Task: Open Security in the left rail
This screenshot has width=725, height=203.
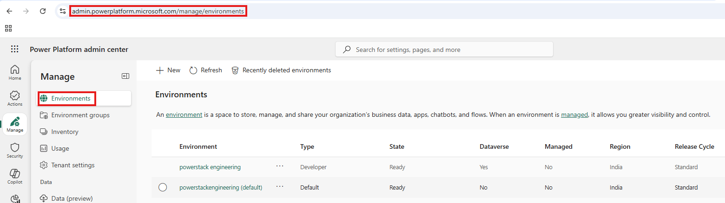Action: coord(15,150)
